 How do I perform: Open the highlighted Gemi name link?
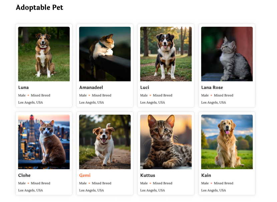click(x=85, y=176)
